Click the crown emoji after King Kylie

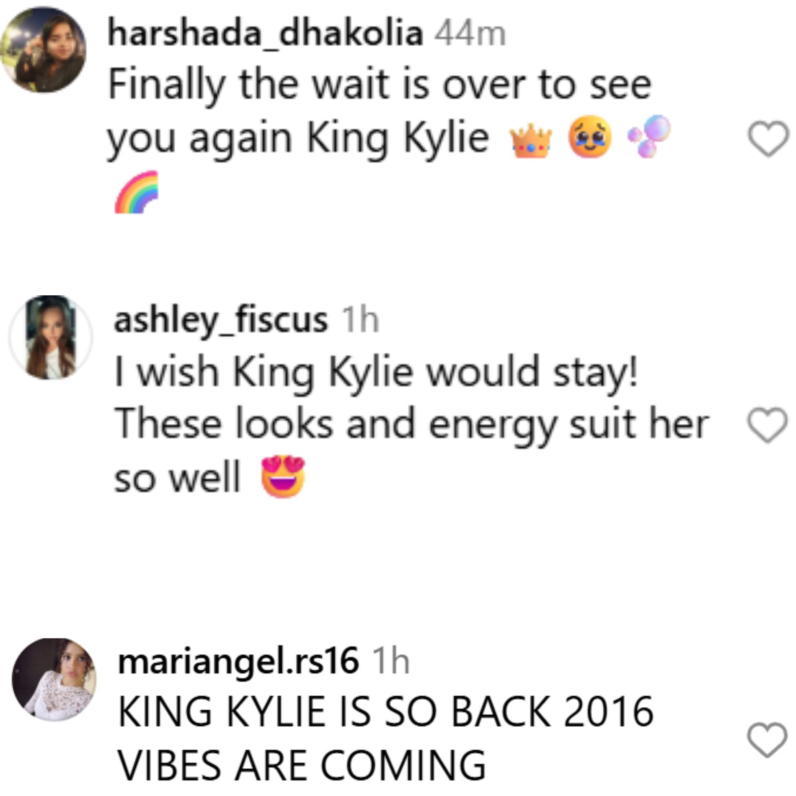[531, 140]
